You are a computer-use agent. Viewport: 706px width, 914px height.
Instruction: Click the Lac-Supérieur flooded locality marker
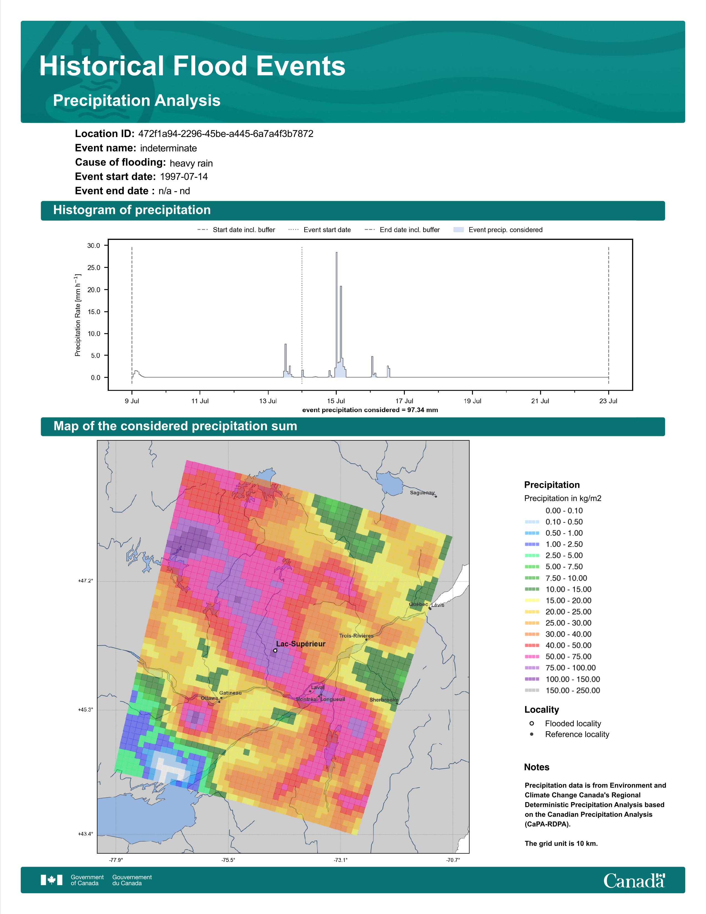pyautogui.click(x=275, y=651)
